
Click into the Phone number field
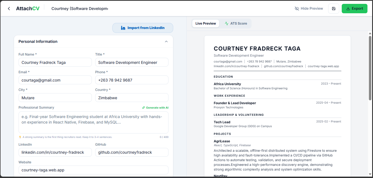click(132, 80)
